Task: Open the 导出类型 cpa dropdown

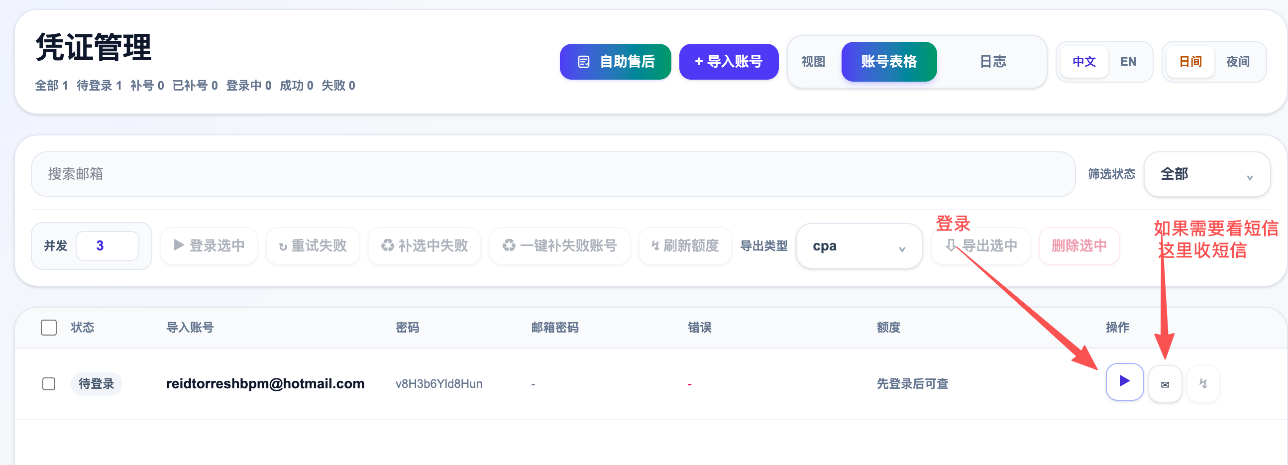Action: click(859, 245)
